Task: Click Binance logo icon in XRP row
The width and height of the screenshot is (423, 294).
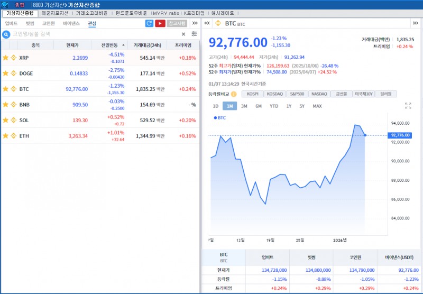Action: click(14, 58)
